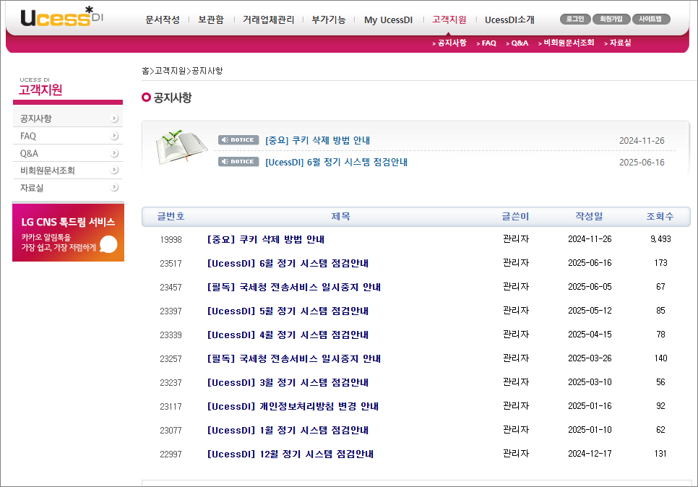Click the chat bubble icon on LG CNS banner
Screen dimensions: 698x487
tap(108, 244)
